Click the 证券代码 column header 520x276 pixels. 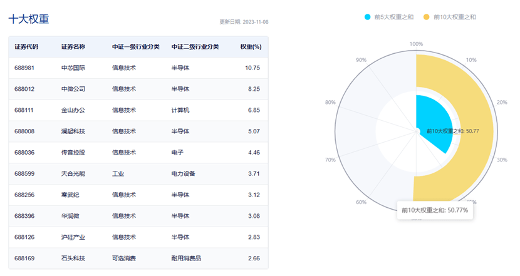coord(26,46)
